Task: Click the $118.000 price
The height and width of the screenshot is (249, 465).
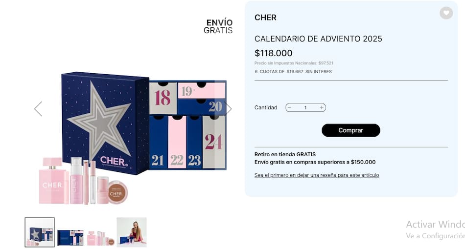Action: [x=274, y=53]
